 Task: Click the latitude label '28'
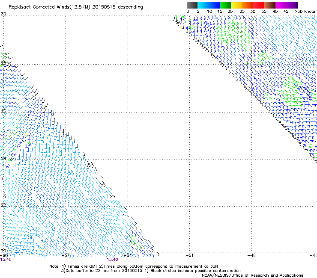pyautogui.click(x=3, y=63)
